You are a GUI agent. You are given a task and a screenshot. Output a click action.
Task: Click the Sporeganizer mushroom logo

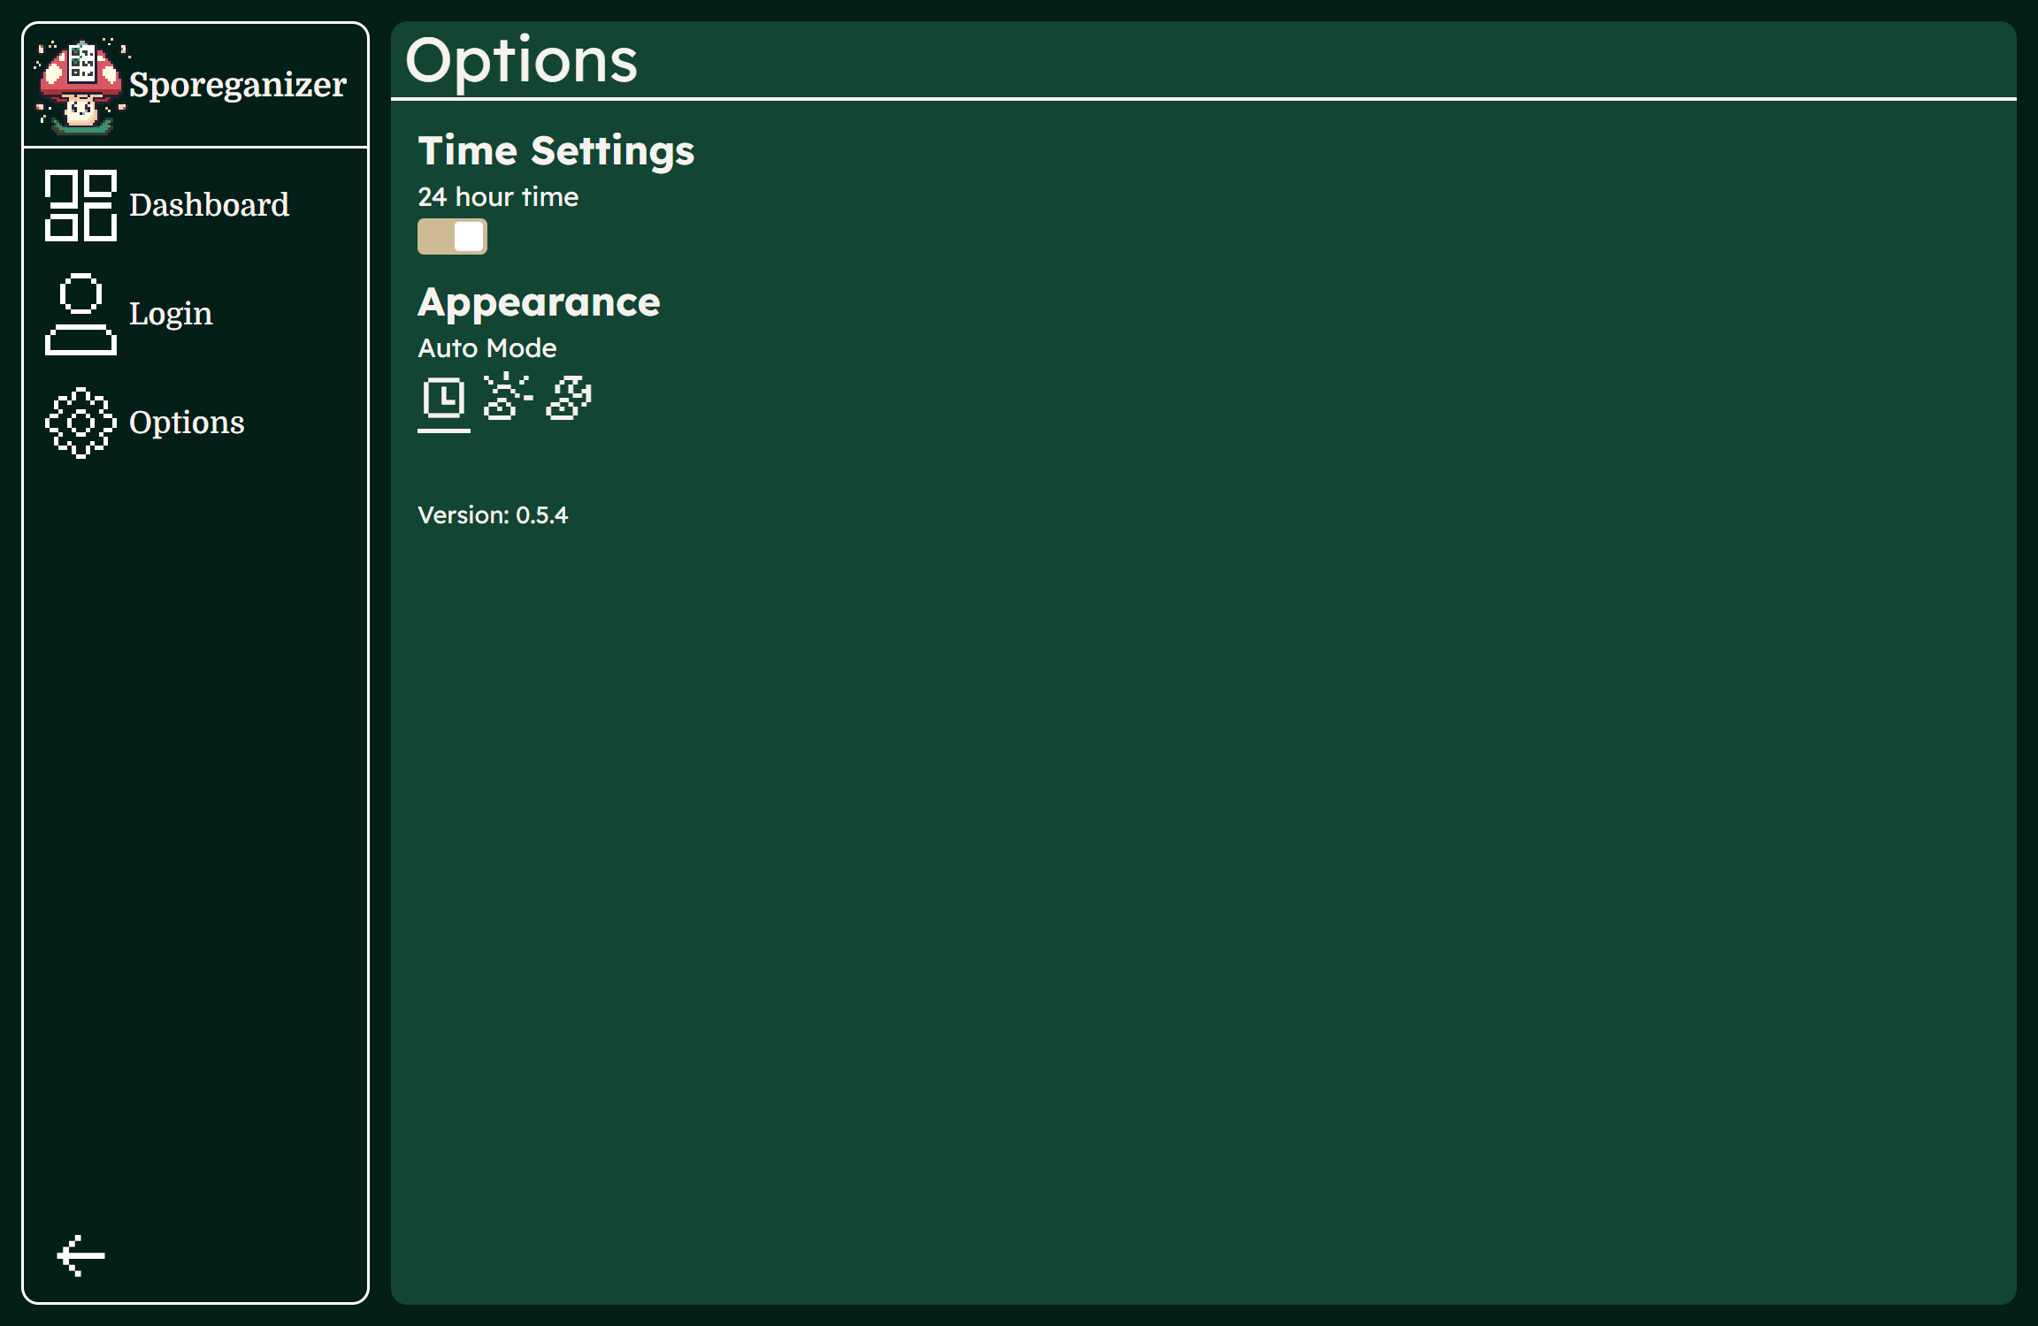coord(80,86)
